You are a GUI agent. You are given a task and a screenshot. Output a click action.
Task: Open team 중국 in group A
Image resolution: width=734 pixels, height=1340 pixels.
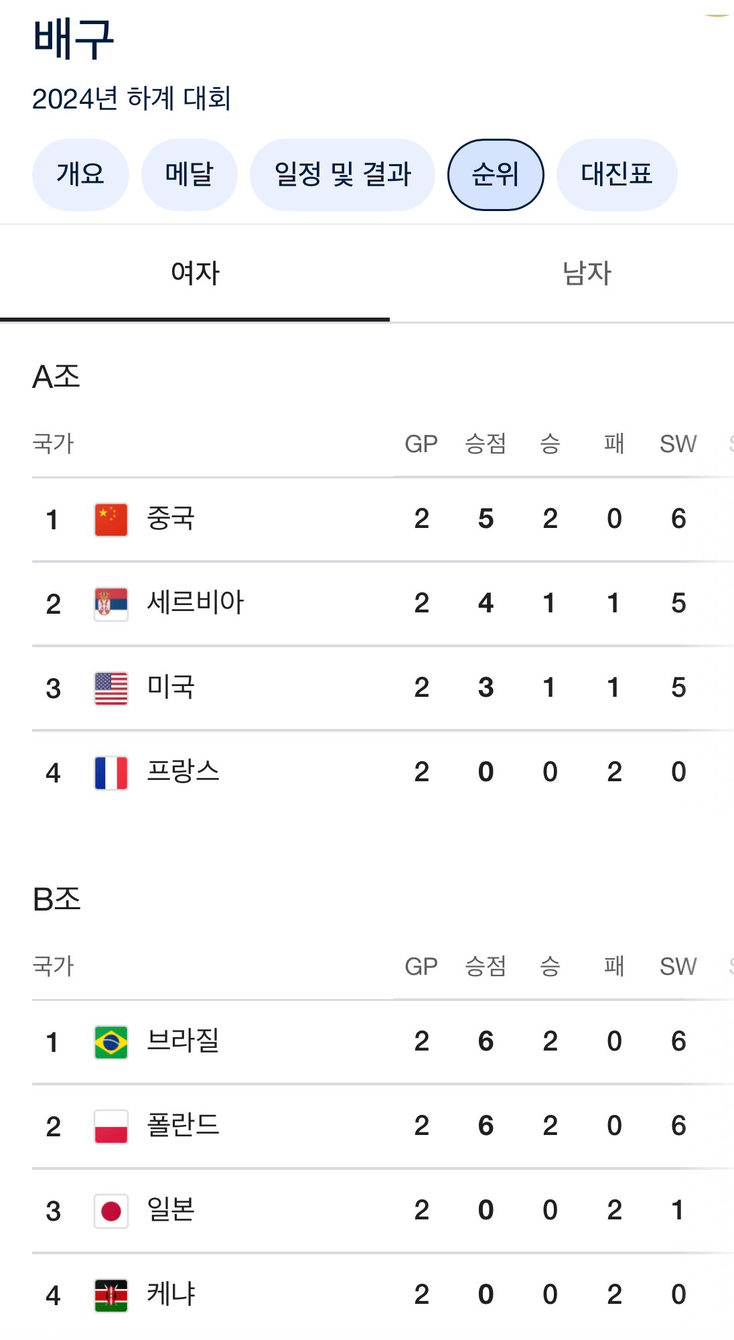(171, 519)
